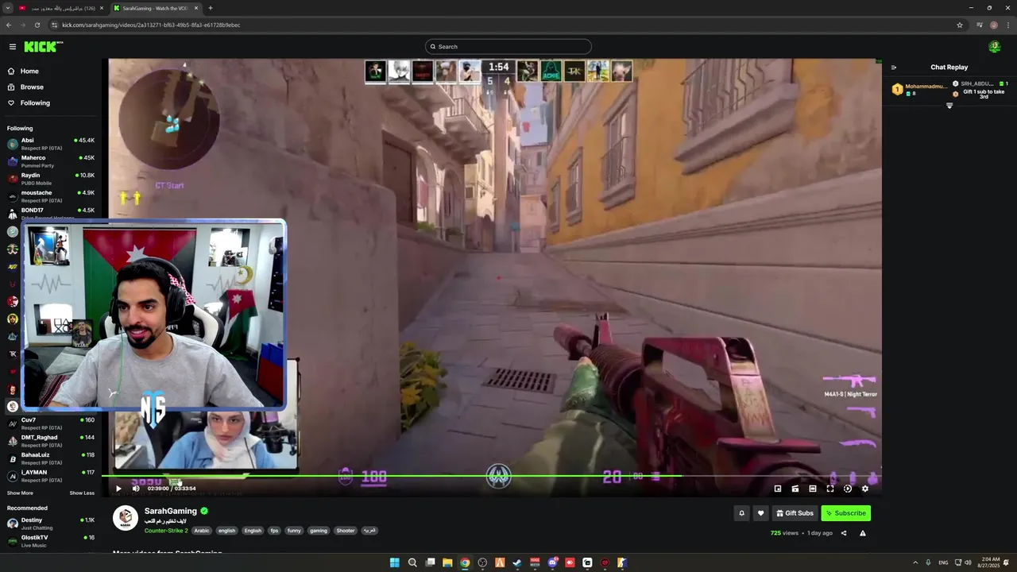
Task: Reload the page in Chrome
Action: click(x=37, y=25)
